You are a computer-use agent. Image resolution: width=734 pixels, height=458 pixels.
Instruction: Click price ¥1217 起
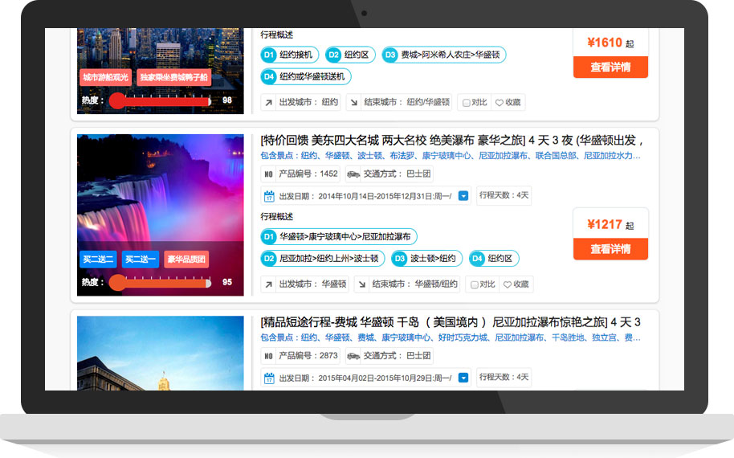(610, 225)
